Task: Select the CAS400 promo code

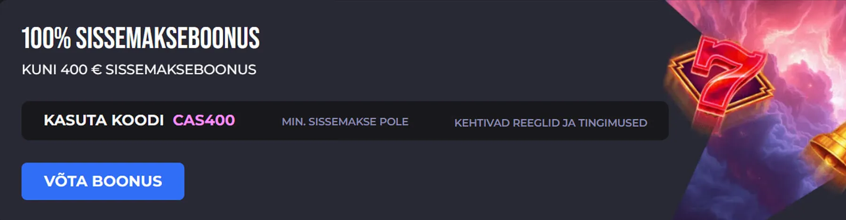Action: click(204, 120)
